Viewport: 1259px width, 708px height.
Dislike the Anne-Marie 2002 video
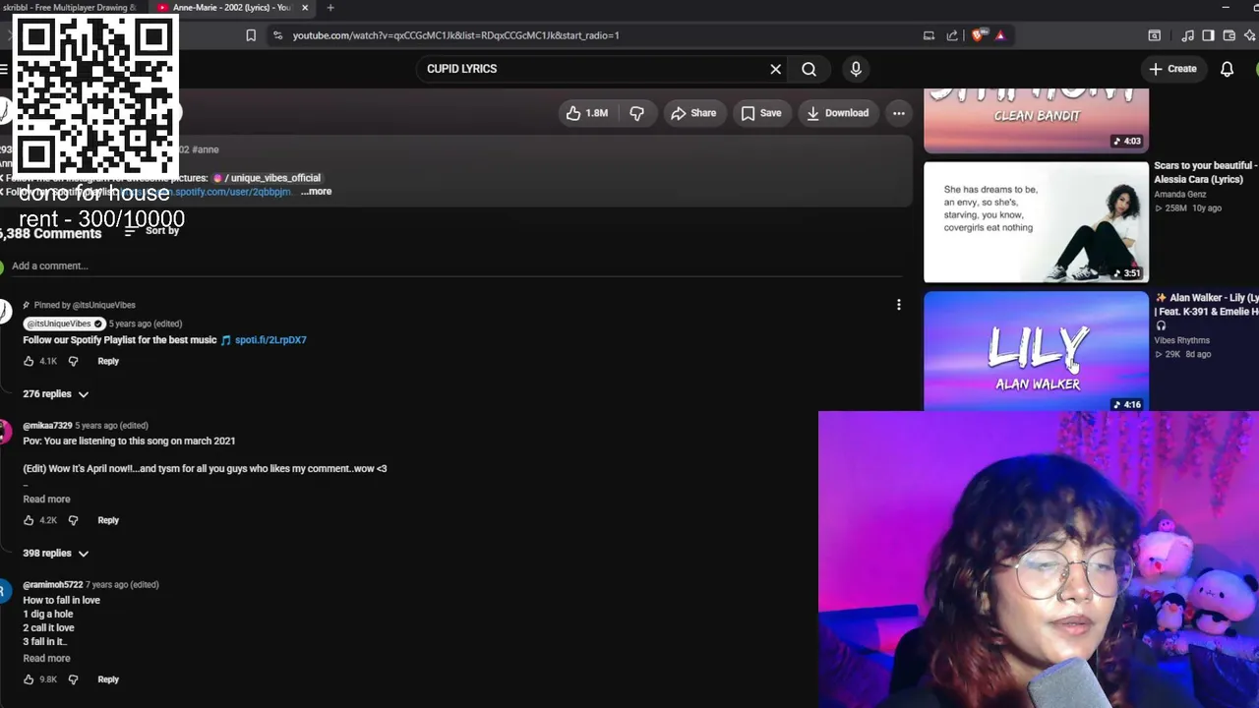coord(637,113)
